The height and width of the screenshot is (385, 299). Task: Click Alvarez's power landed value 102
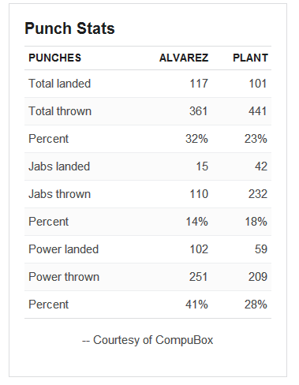tap(199, 249)
